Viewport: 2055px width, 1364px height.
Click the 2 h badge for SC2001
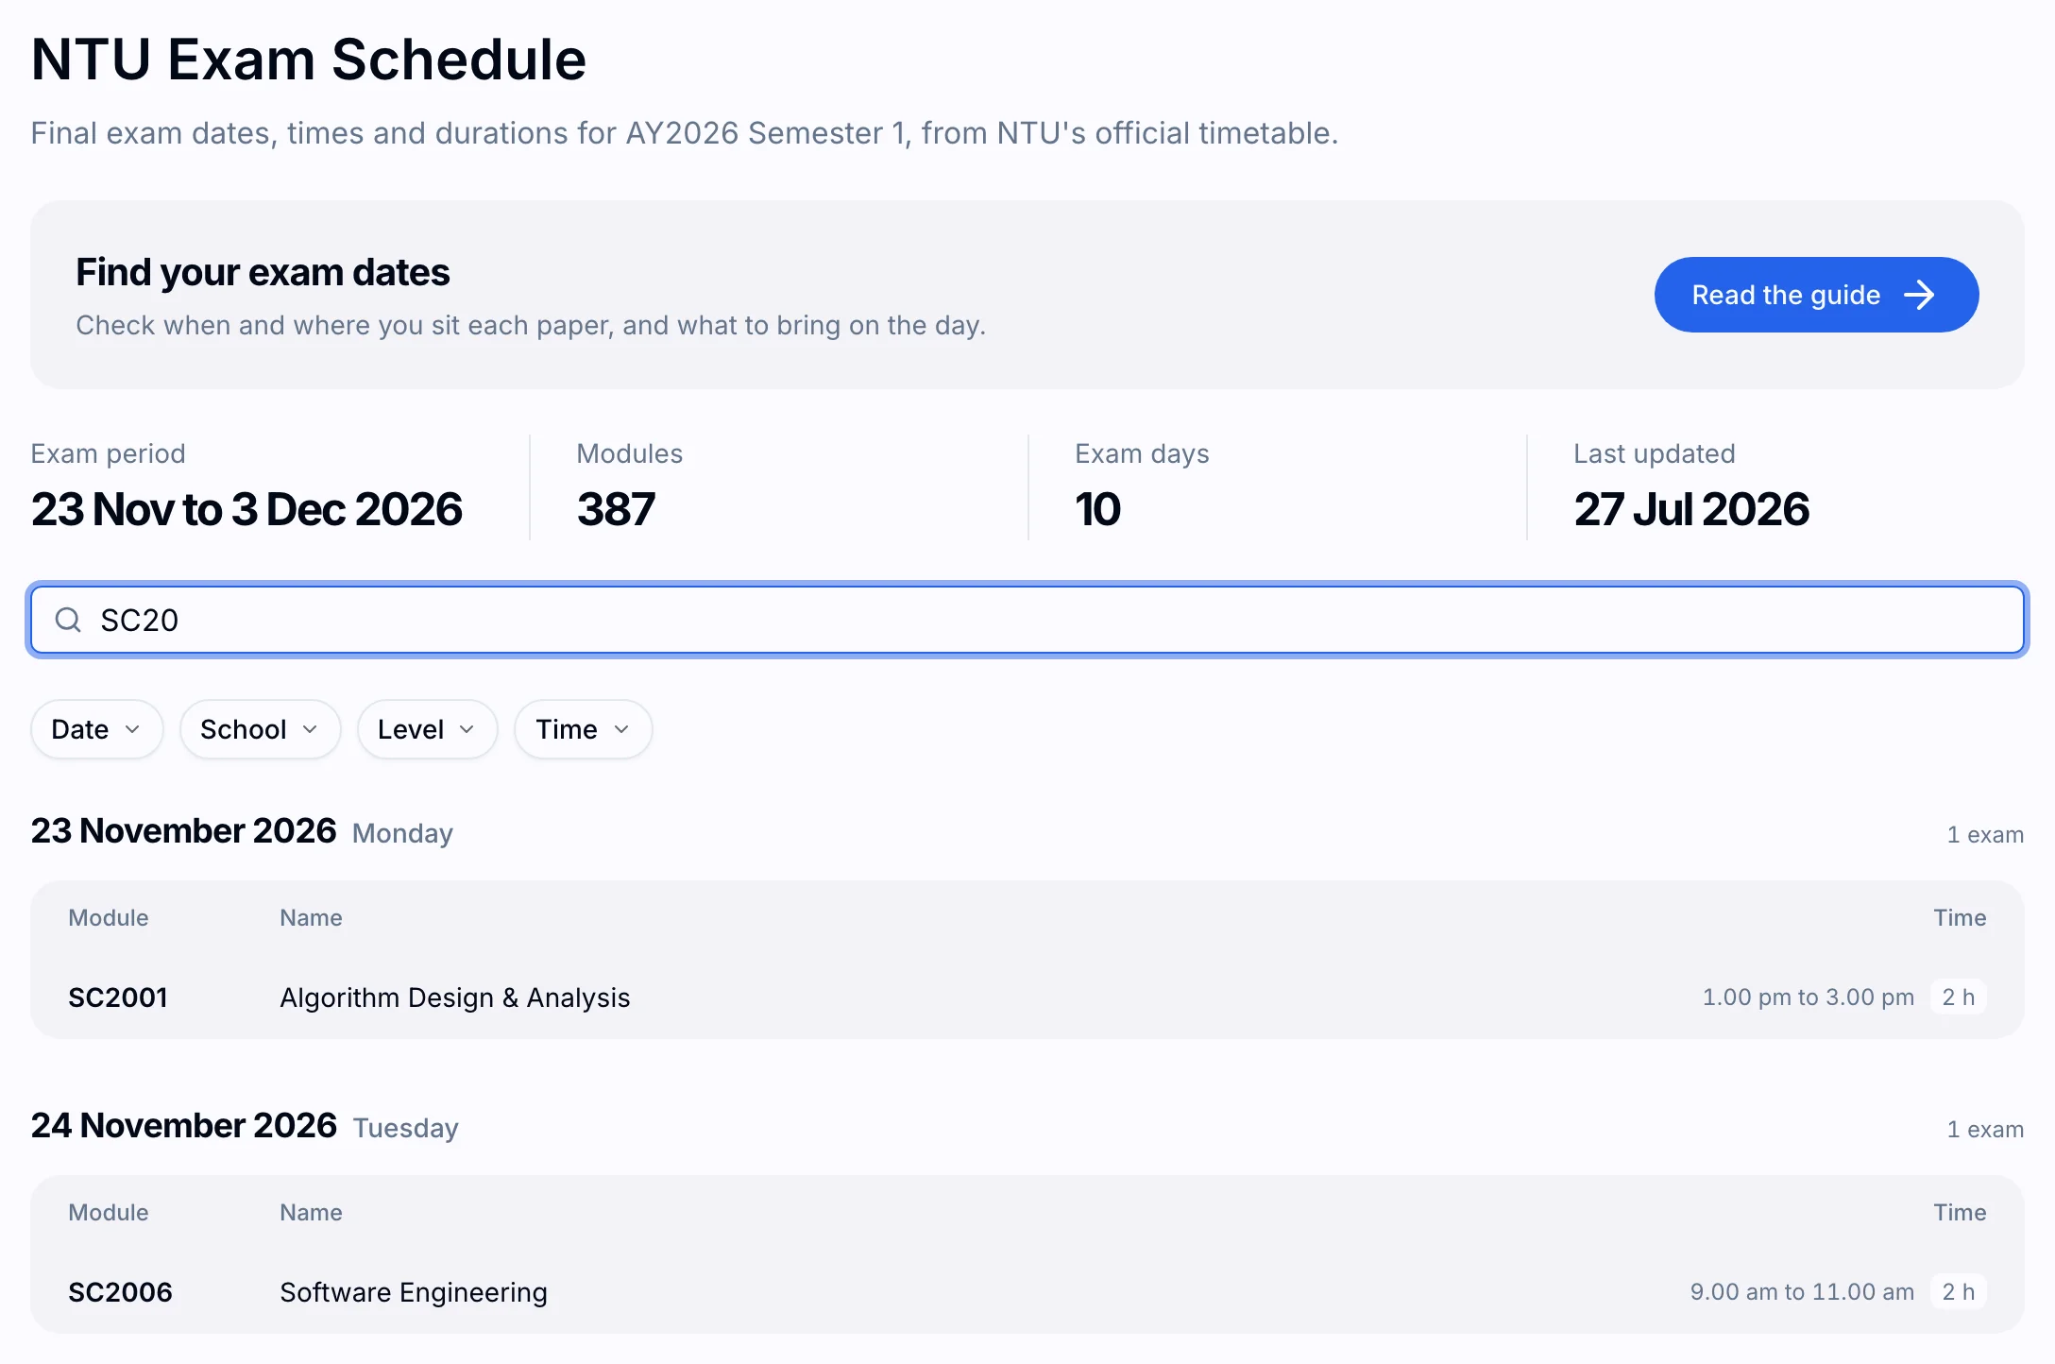pyautogui.click(x=1959, y=997)
